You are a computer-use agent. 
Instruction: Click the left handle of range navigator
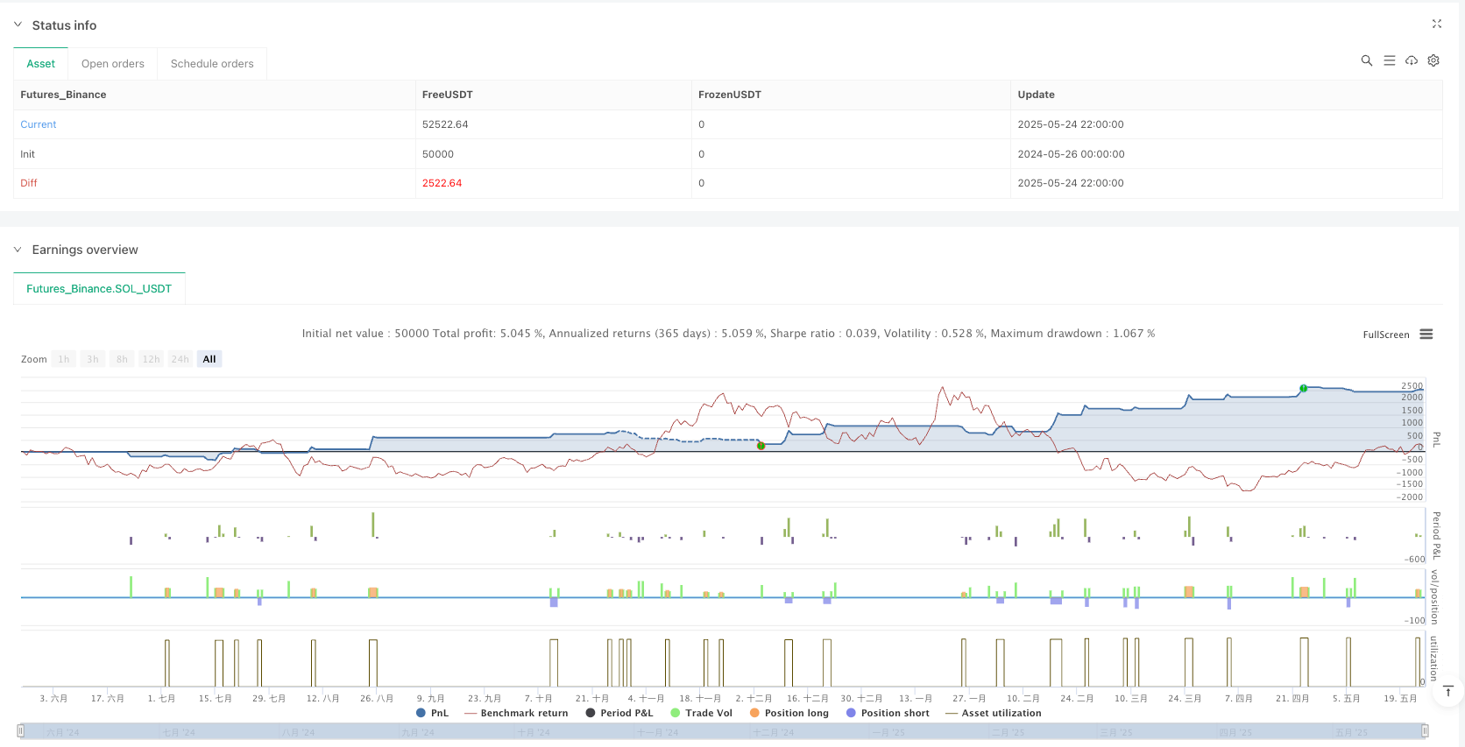20,731
